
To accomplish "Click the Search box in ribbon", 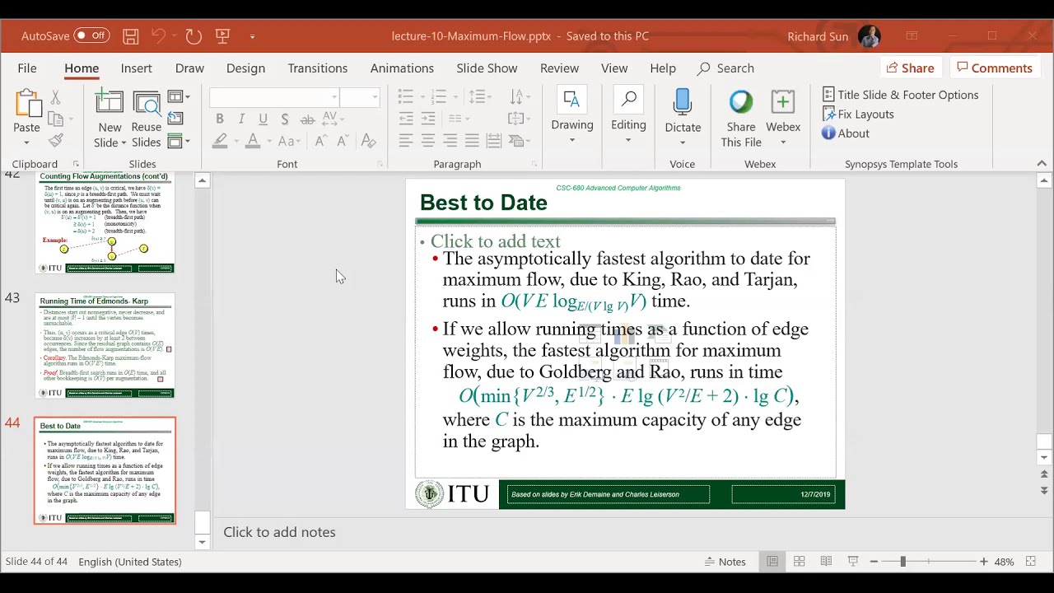I will (x=725, y=68).
